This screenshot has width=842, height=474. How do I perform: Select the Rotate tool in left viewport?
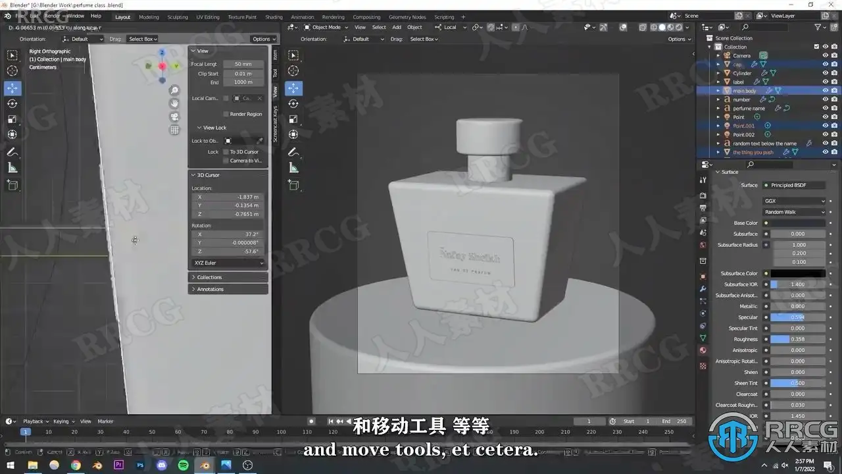click(x=12, y=103)
